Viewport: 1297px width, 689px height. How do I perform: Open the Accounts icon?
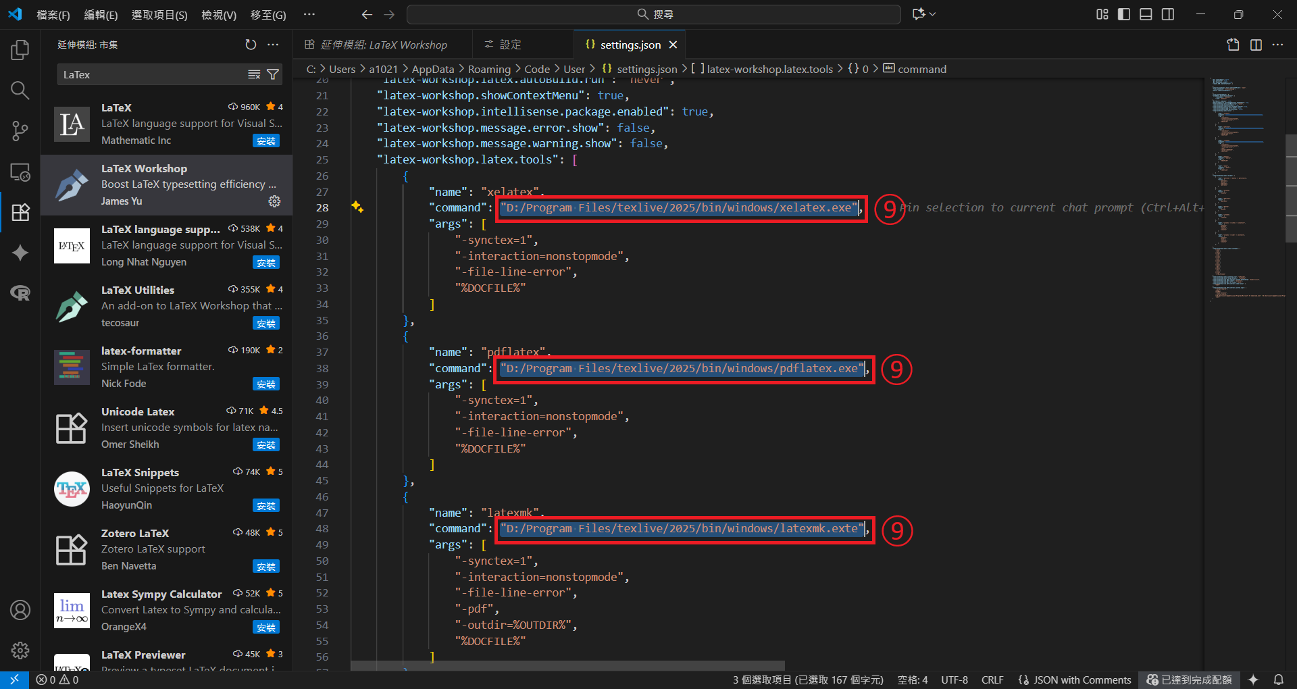pyautogui.click(x=20, y=610)
